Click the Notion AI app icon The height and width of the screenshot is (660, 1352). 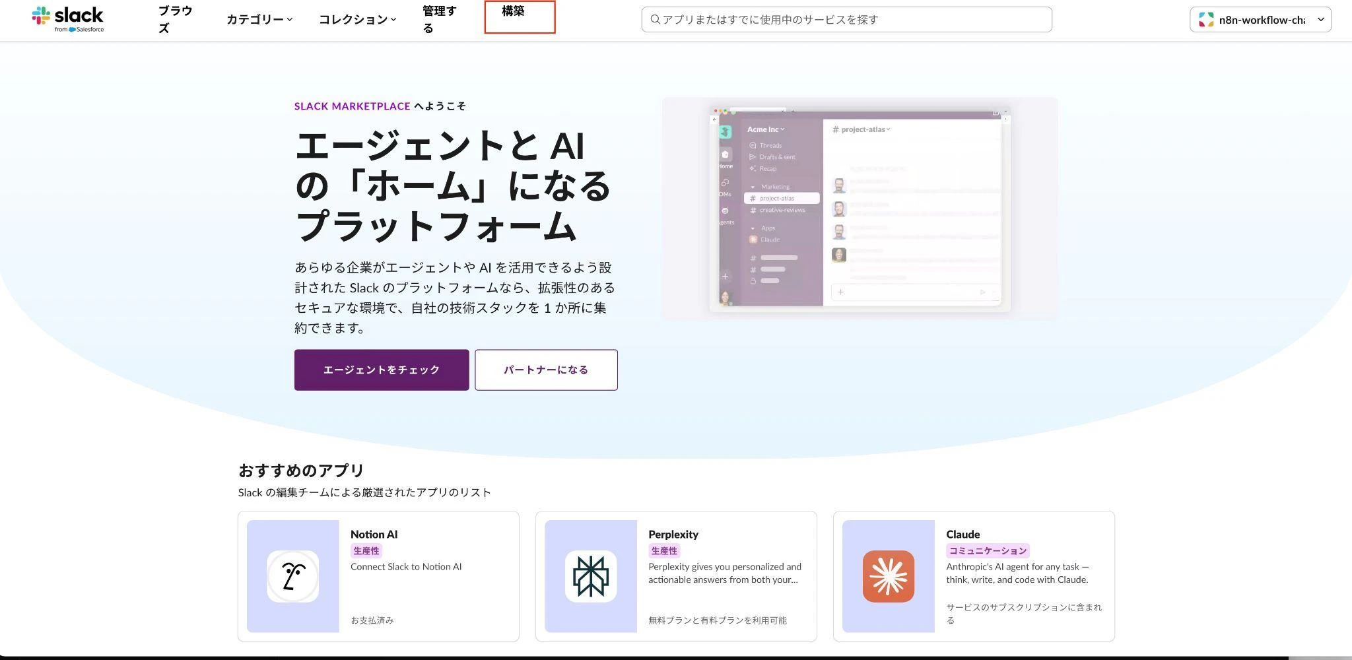292,576
